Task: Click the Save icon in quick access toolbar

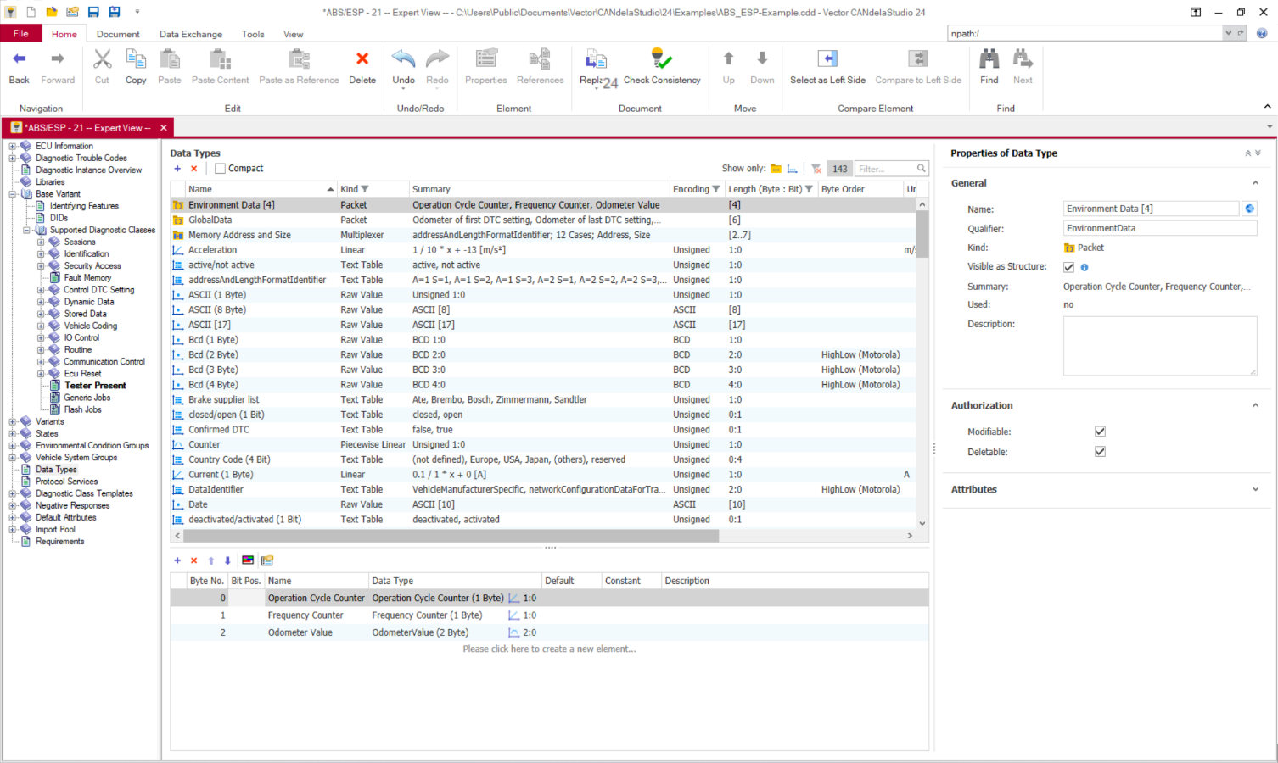Action: click(x=93, y=12)
